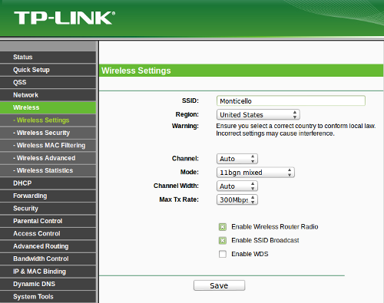Open Wireless Statistics page
The height and width of the screenshot is (303, 384).
point(48,170)
